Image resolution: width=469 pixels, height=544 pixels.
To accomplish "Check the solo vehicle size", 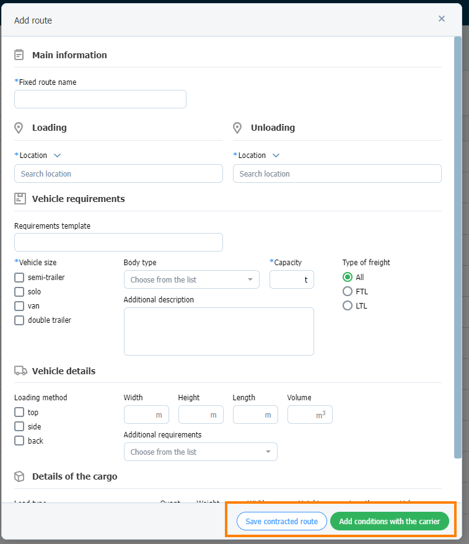I will click(19, 292).
